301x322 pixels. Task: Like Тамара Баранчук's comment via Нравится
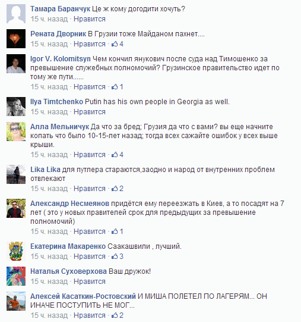90,19
